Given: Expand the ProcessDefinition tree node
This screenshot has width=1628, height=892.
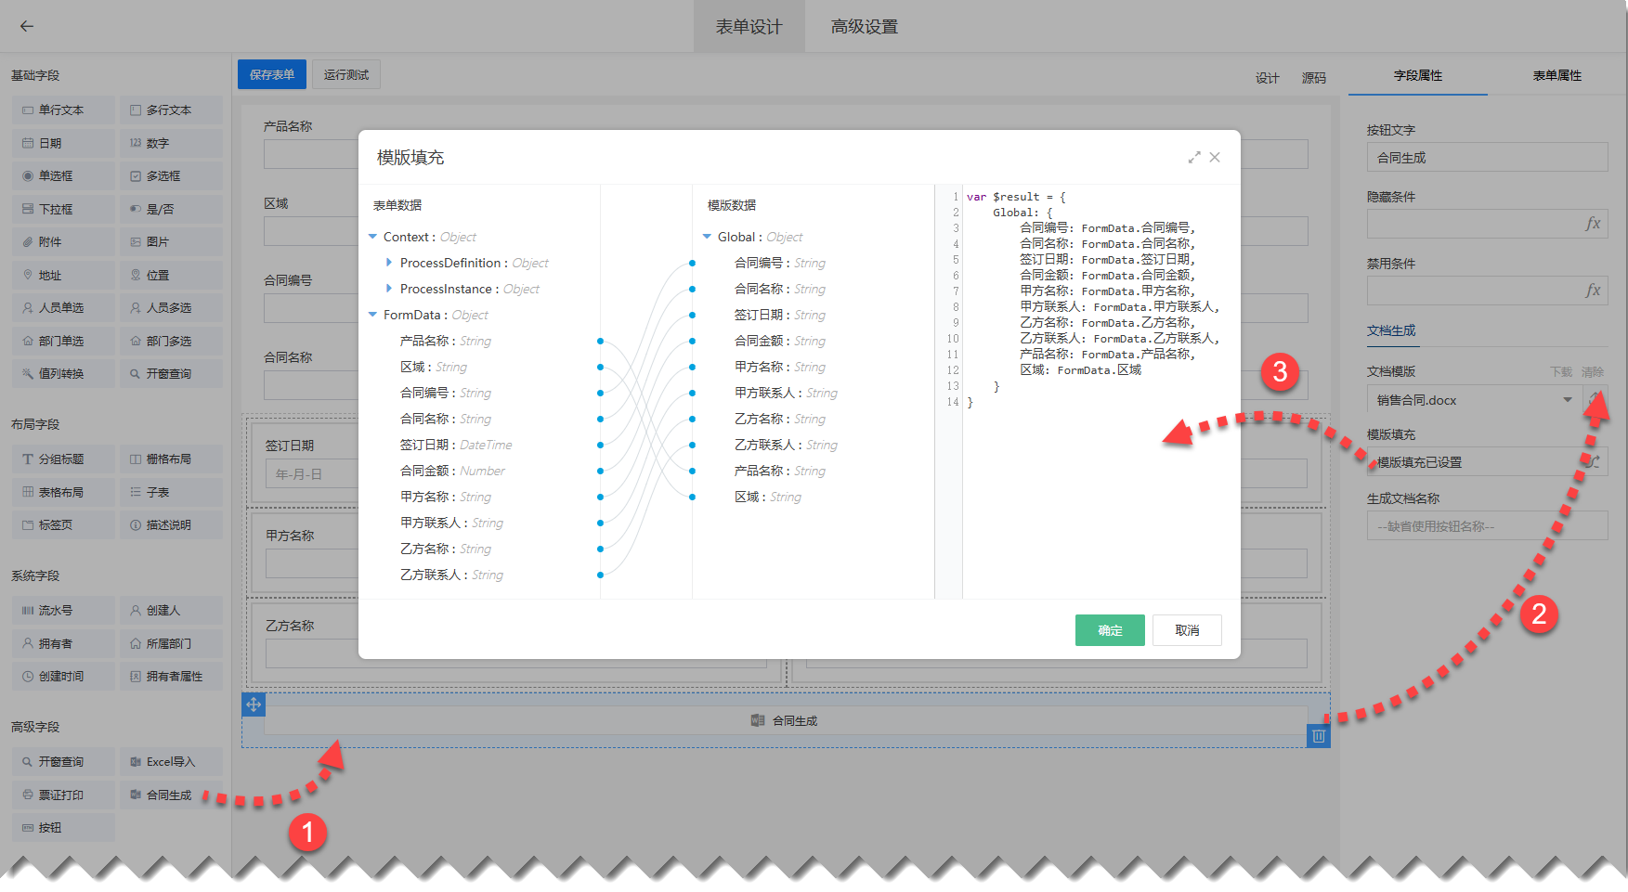Looking at the screenshot, I should point(389,263).
